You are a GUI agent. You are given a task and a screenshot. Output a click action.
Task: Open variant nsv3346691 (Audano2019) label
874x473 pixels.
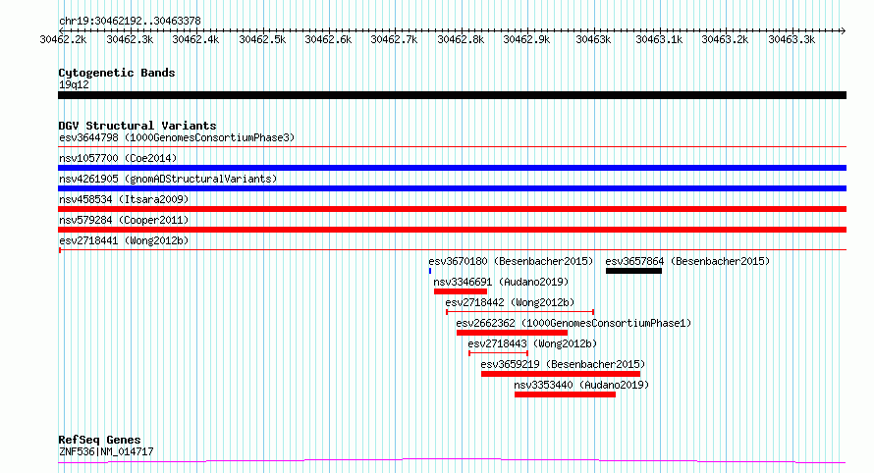tap(501, 282)
